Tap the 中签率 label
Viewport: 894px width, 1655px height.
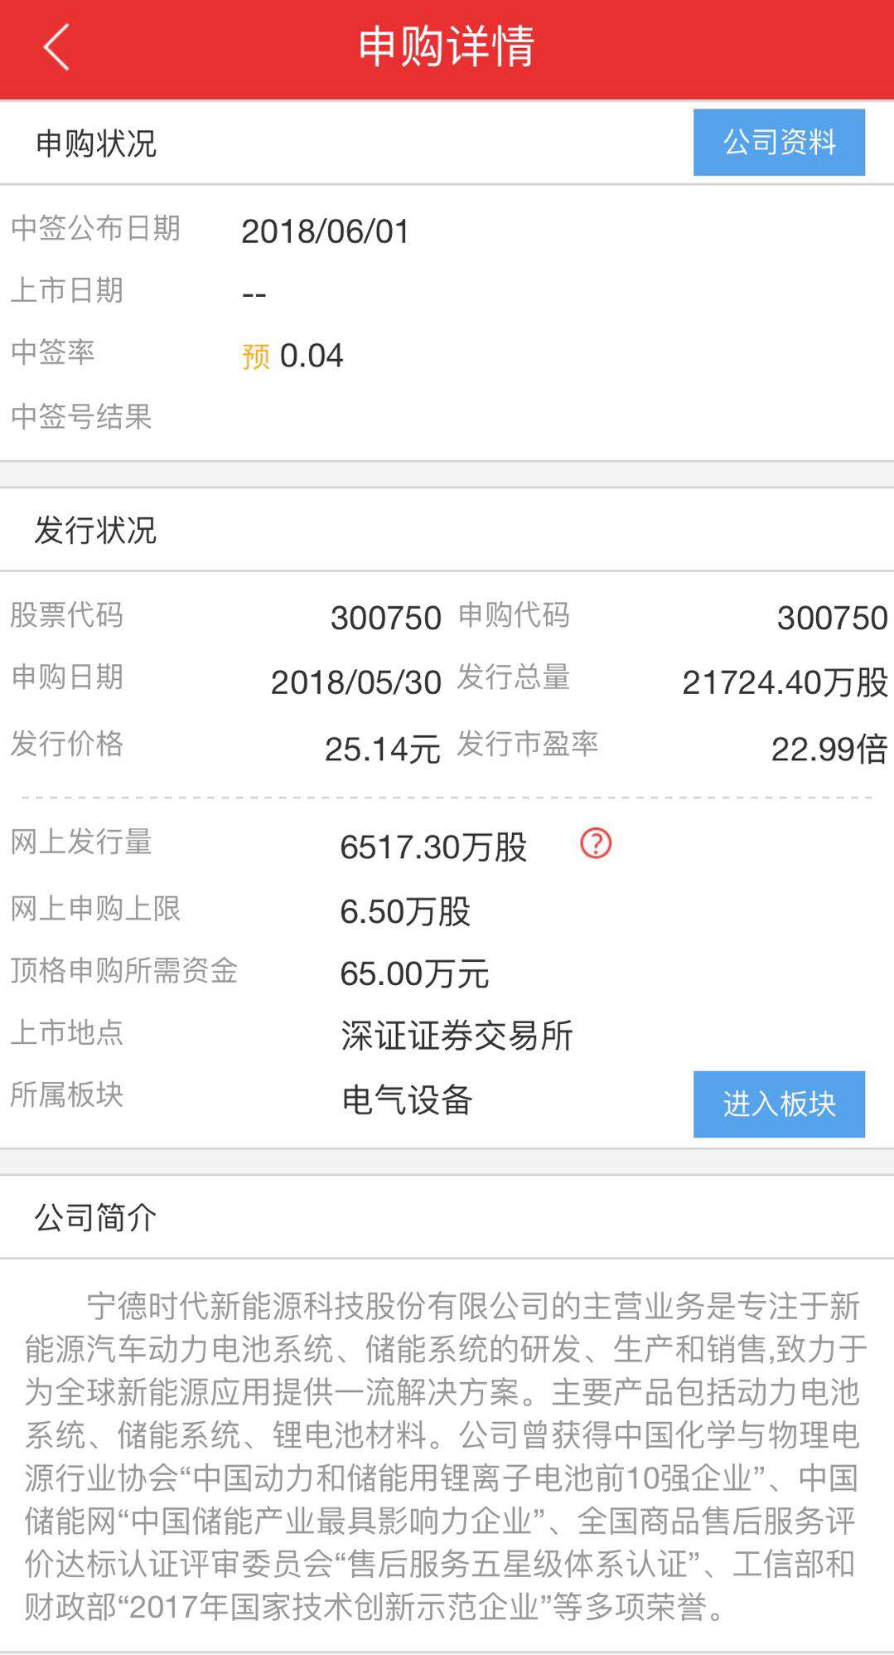[53, 352]
